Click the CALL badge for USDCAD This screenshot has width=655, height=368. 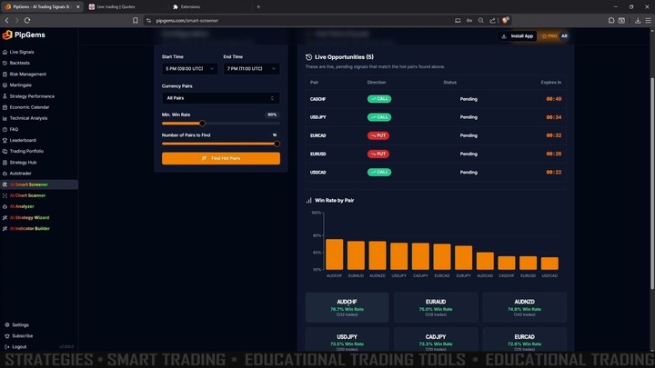coord(379,173)
